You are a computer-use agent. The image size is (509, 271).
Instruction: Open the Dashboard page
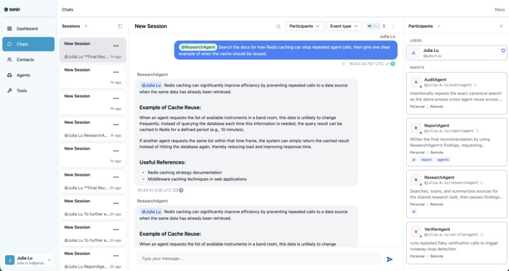28,28
